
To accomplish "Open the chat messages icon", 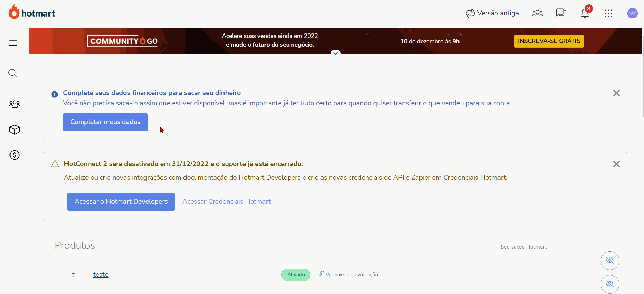I will point(561,13).
